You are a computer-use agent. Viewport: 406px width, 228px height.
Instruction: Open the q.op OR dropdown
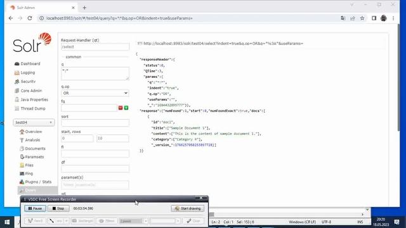pyautogui.click(x=95, y=93)
